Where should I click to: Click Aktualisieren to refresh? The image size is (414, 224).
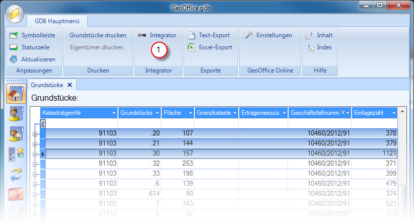38,59
